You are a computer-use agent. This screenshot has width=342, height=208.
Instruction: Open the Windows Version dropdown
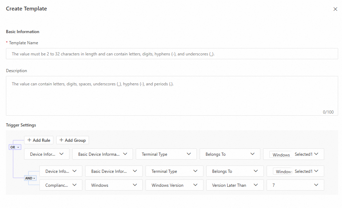coord(174,185)
